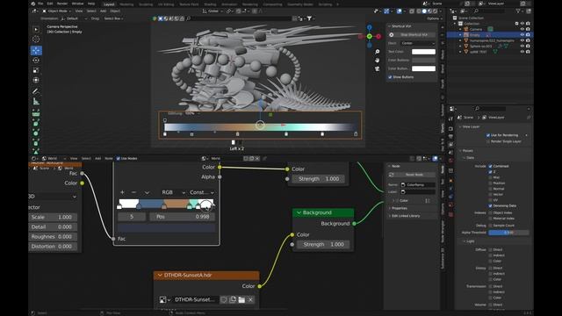Viewport: 562px width, 316px height.
Task: Collapse the DTHDR-SunsetA.hdr node chevron
Action: point(160,275)
